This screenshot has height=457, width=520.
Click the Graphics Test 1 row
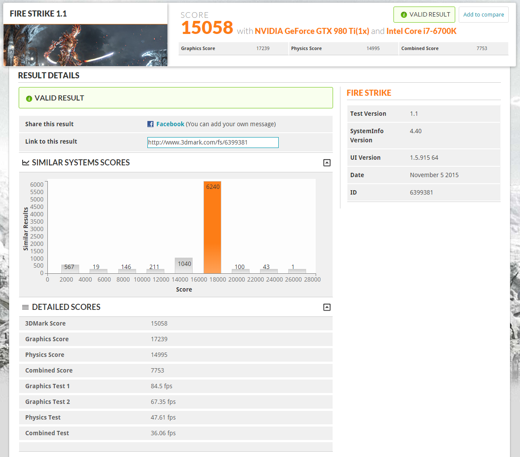[176, 386]
